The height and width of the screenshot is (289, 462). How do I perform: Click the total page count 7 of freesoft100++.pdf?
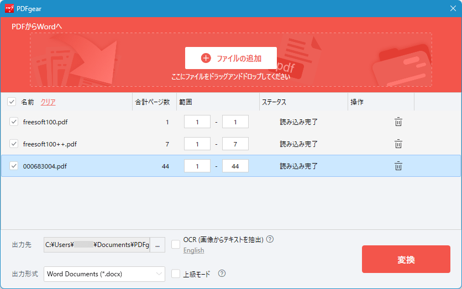(x=167, y=144)
